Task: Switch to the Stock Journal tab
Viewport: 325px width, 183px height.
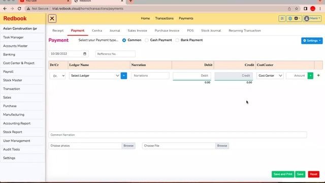Action: coord(211,30)
